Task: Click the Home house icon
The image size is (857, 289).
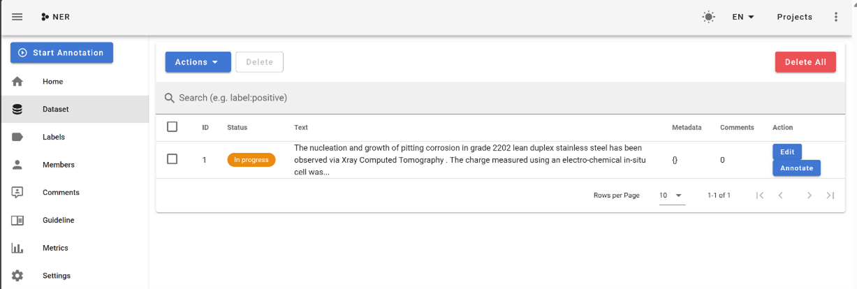Action: pyautogui.click(x=17, y=82)
